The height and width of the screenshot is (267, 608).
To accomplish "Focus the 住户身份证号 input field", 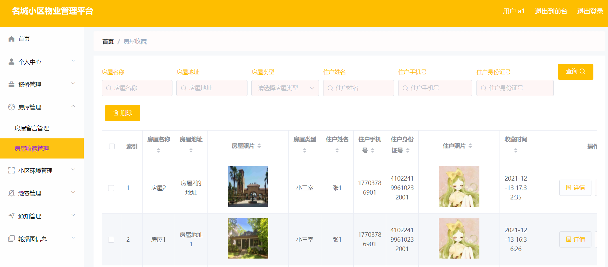I will 515,88.
